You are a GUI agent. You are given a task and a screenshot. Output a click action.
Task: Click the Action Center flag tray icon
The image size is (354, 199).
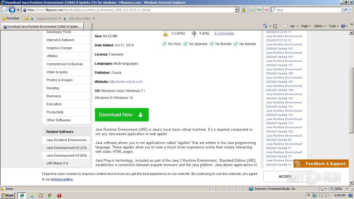(328, 195)
